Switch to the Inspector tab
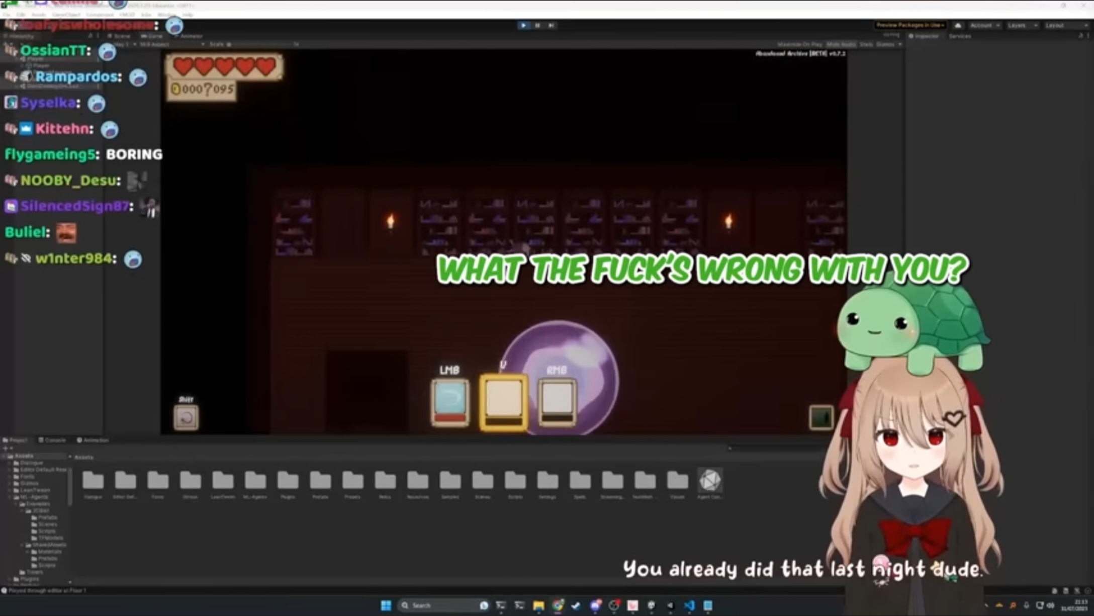This screenshot has height=616, width=1094. (x=924, y=36)
